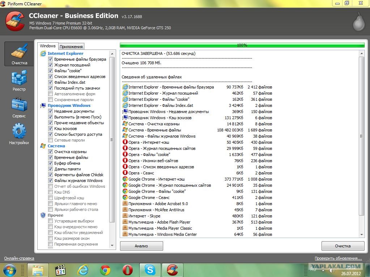Click box icon beside Adobe Acrobat 9.0 result
The width and height of the screenshot is (370, 277).
(125, 204)
